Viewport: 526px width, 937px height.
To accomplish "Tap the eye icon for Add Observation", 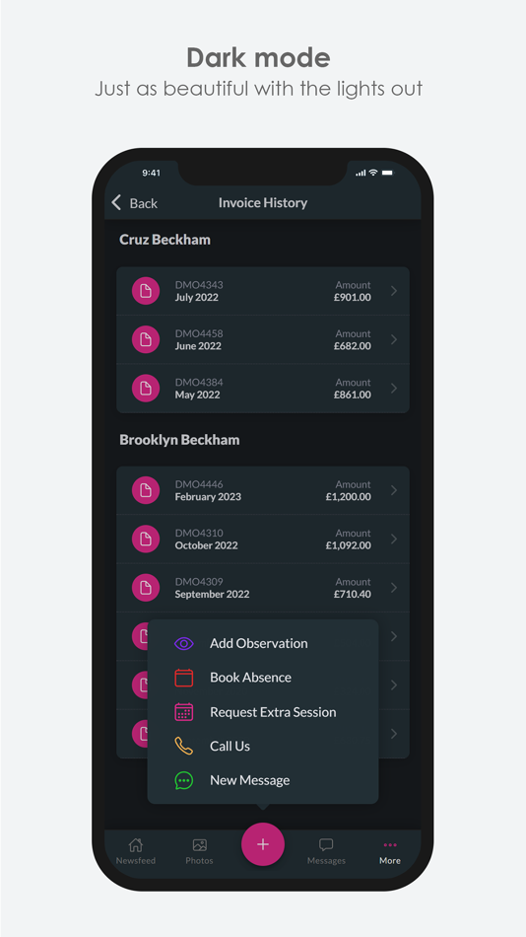I will 184,644.
